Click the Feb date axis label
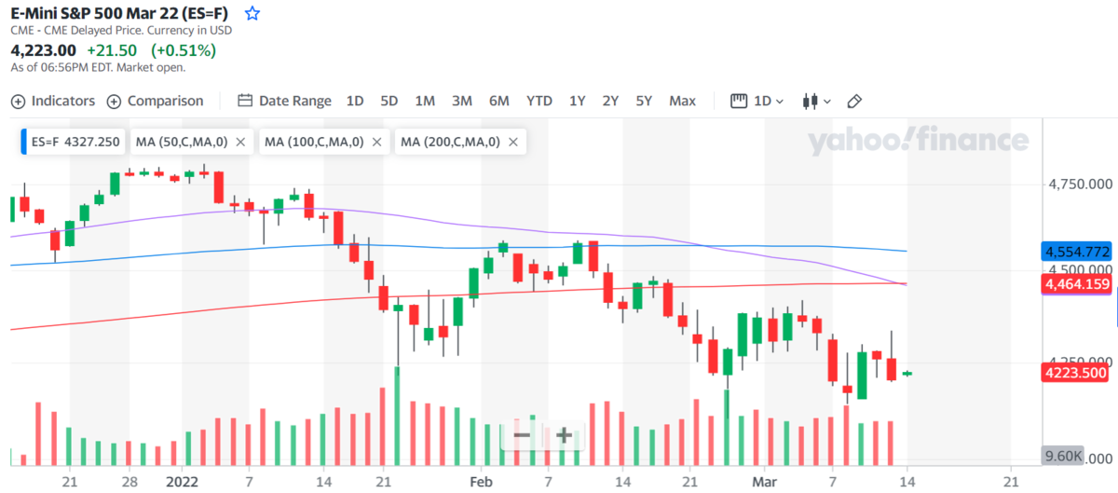The width and height of the screenshot is (1118, 493). pos(480,481)
